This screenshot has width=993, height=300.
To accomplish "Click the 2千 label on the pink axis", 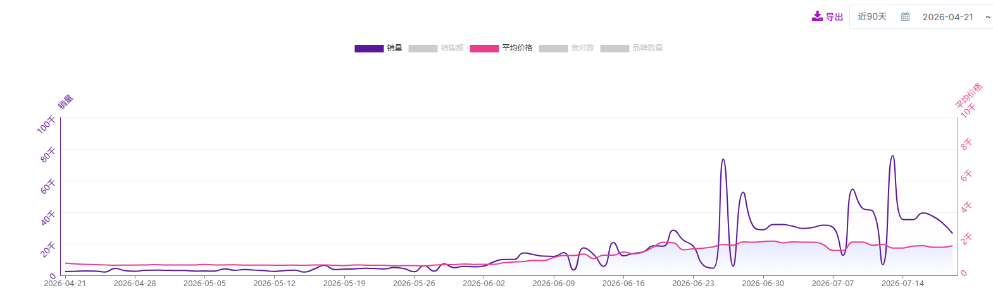I will click(966, 239).
